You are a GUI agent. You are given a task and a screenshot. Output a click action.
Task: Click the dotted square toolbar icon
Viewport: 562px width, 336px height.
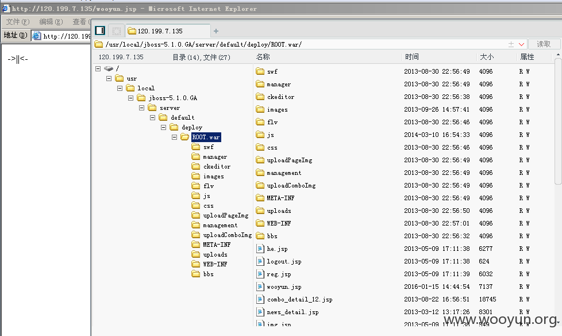pyautogui.click(x=117, y=31)
